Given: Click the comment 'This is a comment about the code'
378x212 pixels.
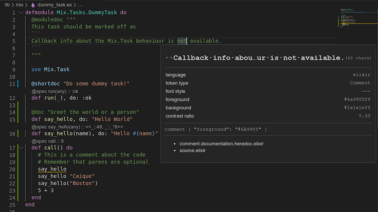Looking at the screenshot, I should 91,155.
